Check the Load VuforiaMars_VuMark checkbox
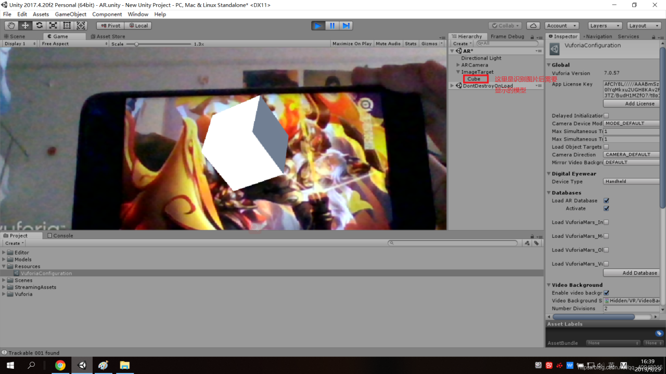 click(x=606, y=264)
